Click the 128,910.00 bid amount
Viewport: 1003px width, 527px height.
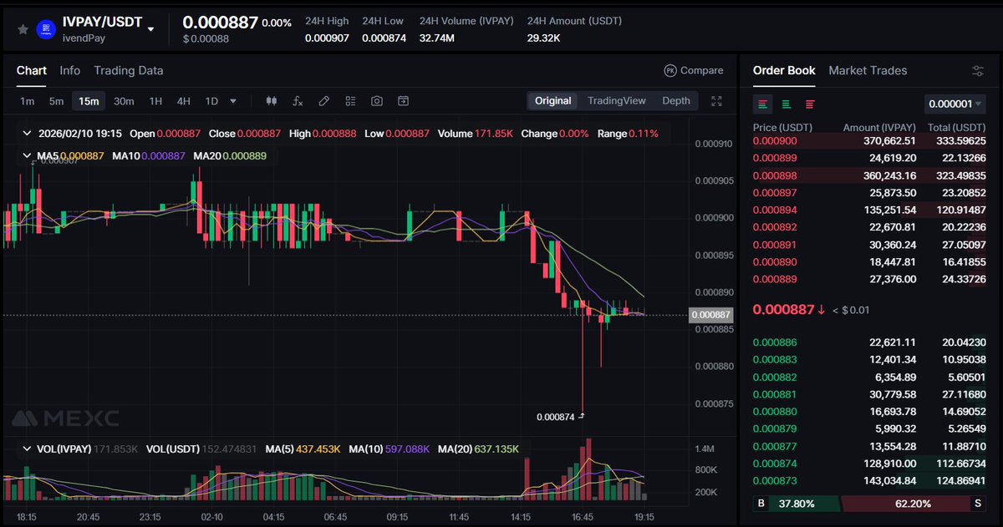889,464
